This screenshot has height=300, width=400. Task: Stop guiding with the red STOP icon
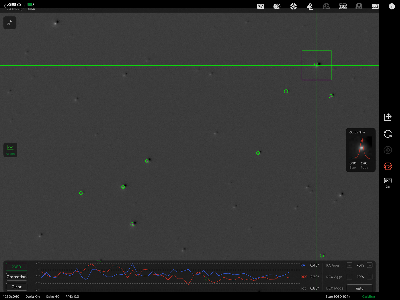tap(387, 166)
